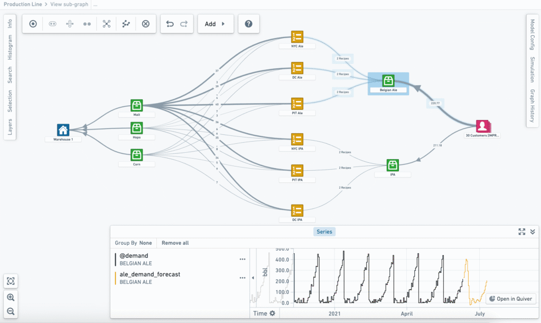The height and width of the screenshot is (323, 541).
Task: Open the help question mark button
Action: (248, 24)
